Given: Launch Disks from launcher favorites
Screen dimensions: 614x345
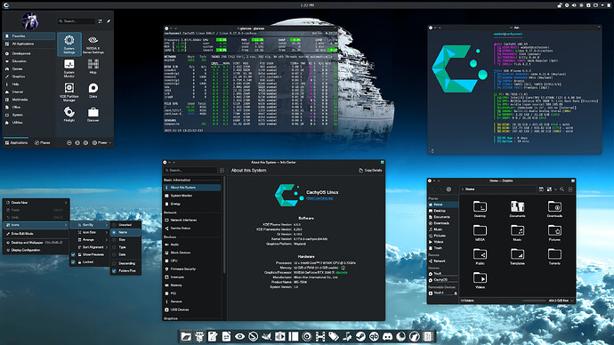Looking at the screenshot, I should pyautogui.click(x=93, y=91).
